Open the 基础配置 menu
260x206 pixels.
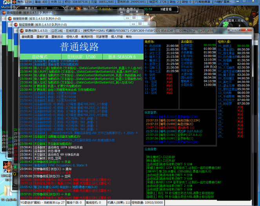pos(27,36)
